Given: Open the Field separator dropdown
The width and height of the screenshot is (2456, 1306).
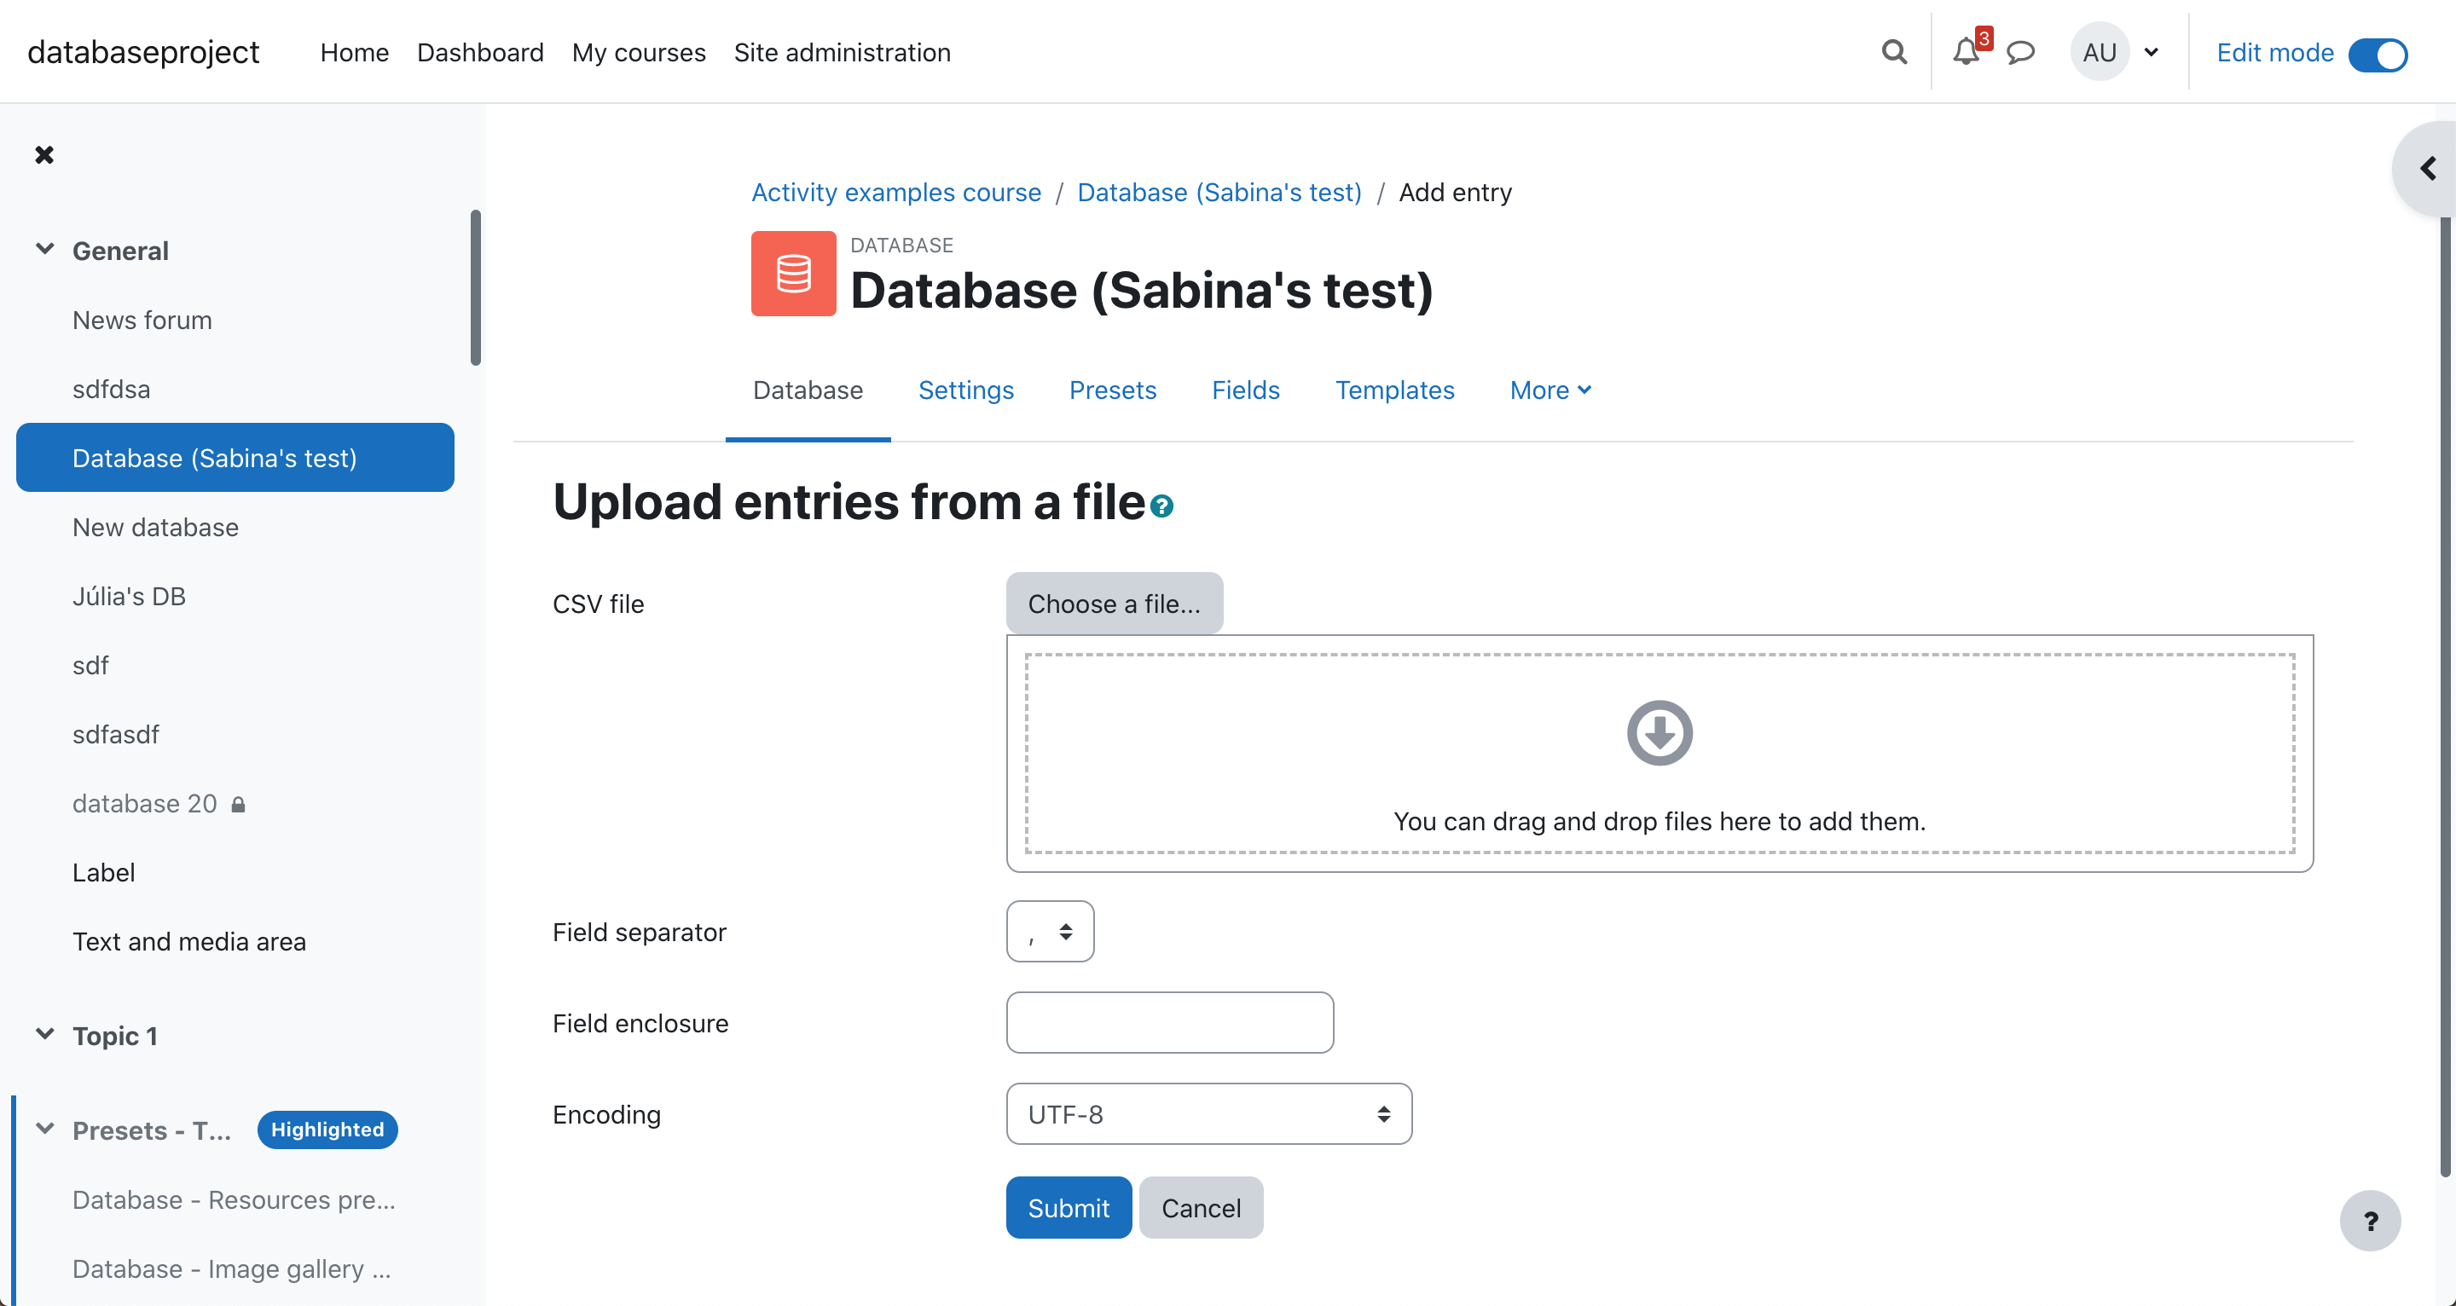Looking at the screenshot, I should tap(1050, 932).
